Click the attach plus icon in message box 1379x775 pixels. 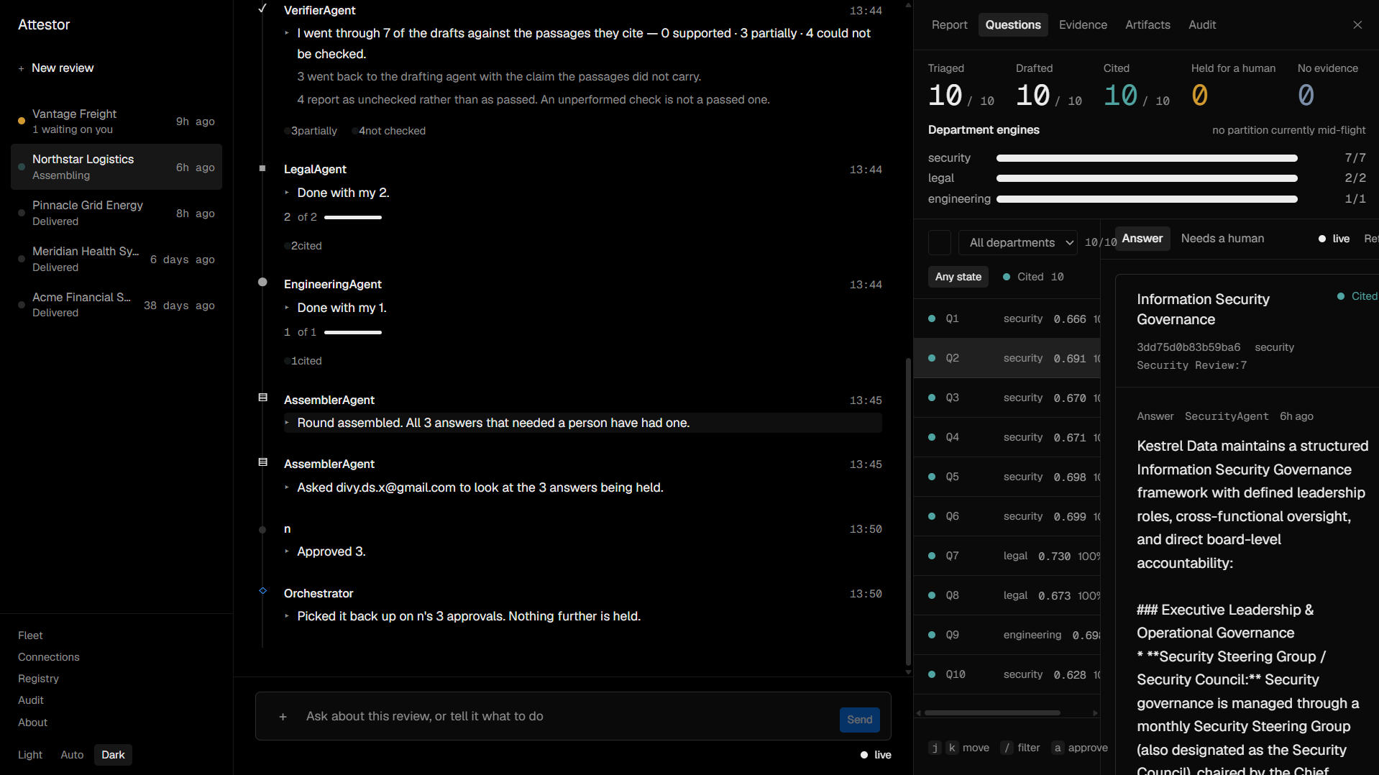pos(283,717)
